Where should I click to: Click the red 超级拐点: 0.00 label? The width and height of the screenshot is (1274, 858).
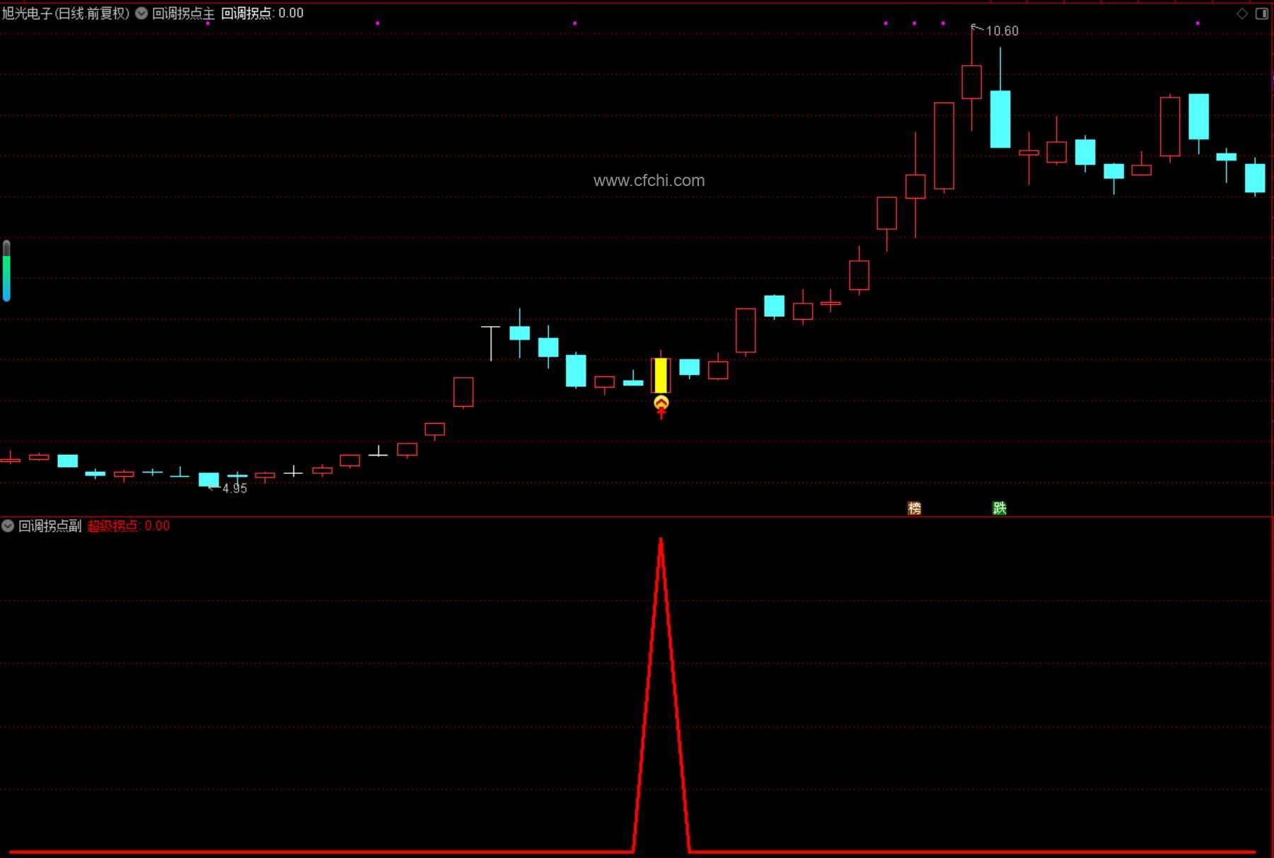tap(129, 526)
